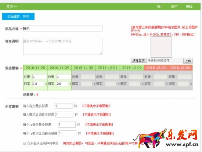This screenshot has height=152, width=202.
Task: Click 数量 field under 2016-11-30
Action: point(88,77)
